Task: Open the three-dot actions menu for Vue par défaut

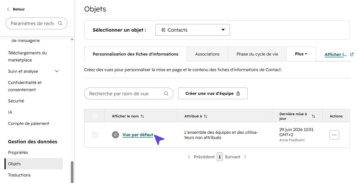Action: pyautogui.click(x=334, y=135)
